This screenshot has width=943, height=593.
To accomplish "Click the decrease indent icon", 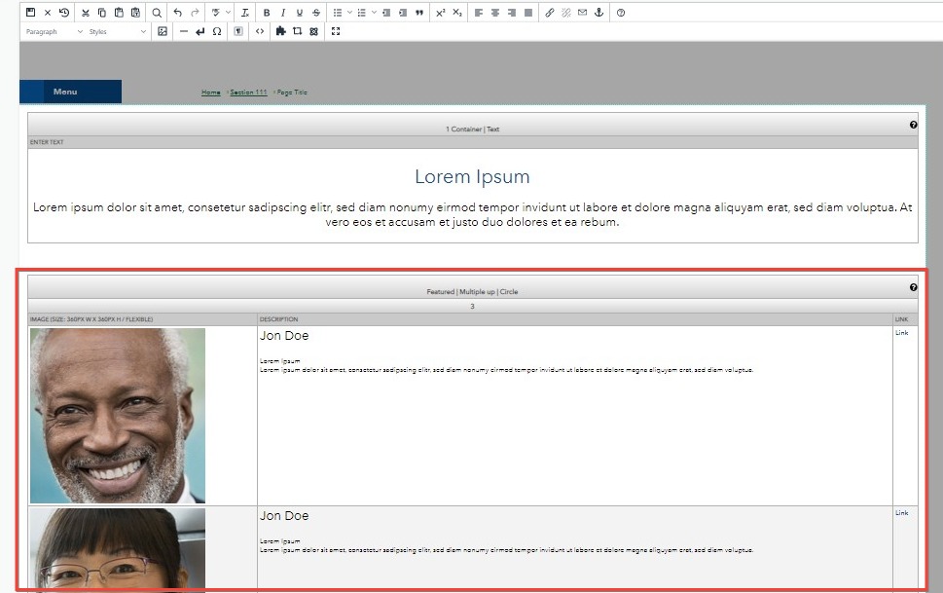I will (x=386, y=12).
